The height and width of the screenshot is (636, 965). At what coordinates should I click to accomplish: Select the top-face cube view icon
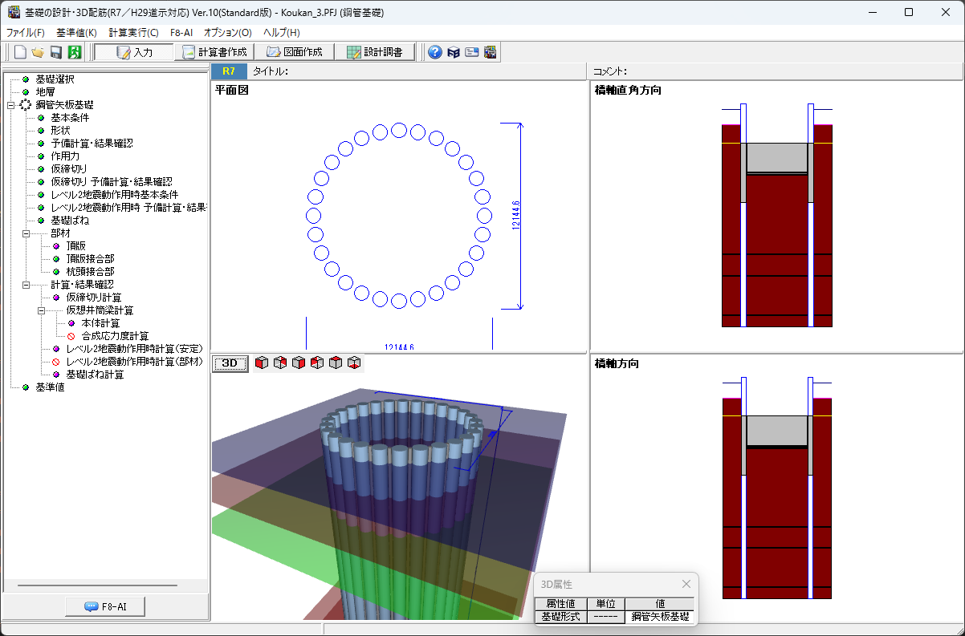tap(336, 363)
